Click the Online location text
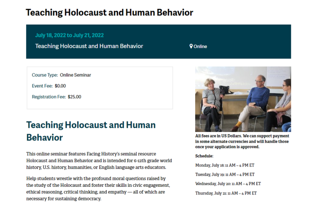The image size is (320, 204). [x=200, y=46]
